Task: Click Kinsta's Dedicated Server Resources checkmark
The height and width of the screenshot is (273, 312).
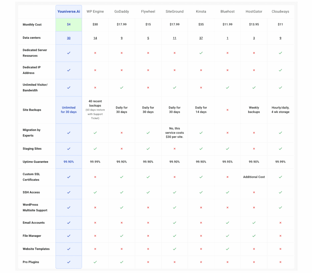Action: point(201,53)
